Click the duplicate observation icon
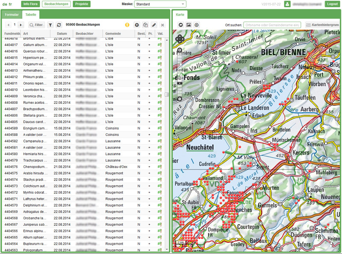Screen dimensions: 342x254 coord(145,25)
